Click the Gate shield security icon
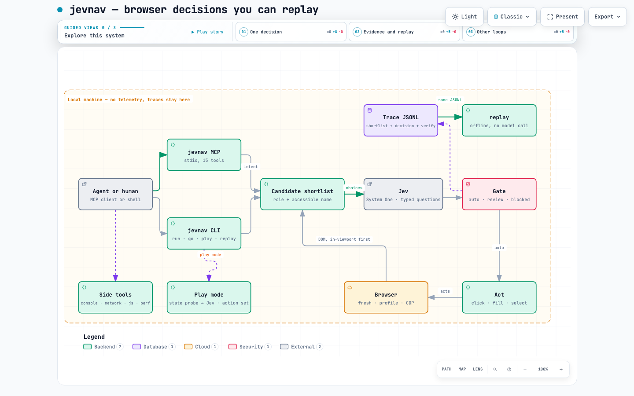This screenshot has width=634, height=396. pos(468,184)
